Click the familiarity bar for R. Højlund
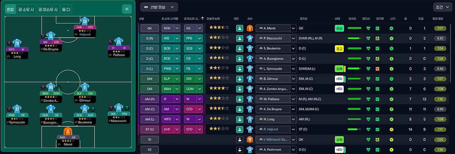This screenshot has width=455, height=154. [x=354, y=129]
